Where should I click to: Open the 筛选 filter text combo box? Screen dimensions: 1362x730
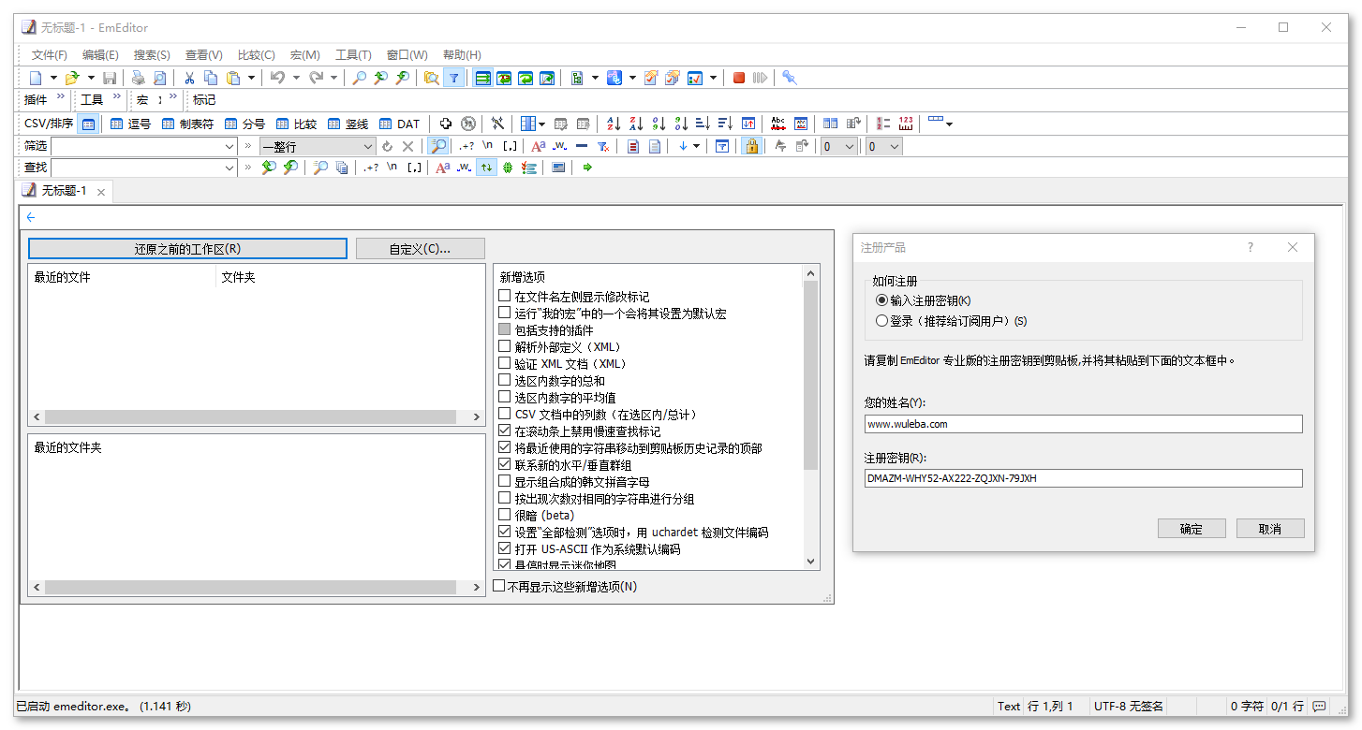click(144, 146)
